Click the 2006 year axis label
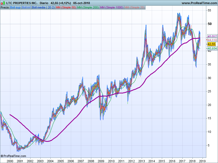The width and height of the screenshot is (218, 163). click(71, 161)
